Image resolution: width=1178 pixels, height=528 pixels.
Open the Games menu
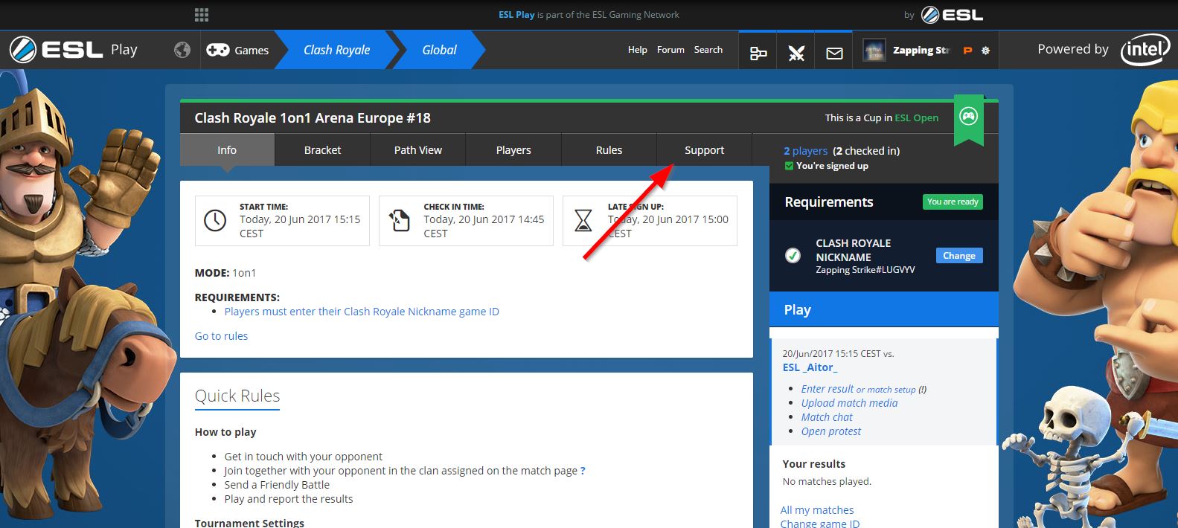252,51
